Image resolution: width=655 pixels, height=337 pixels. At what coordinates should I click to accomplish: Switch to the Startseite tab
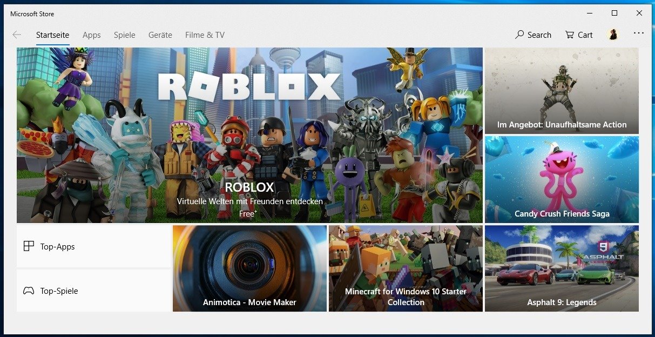52,35
